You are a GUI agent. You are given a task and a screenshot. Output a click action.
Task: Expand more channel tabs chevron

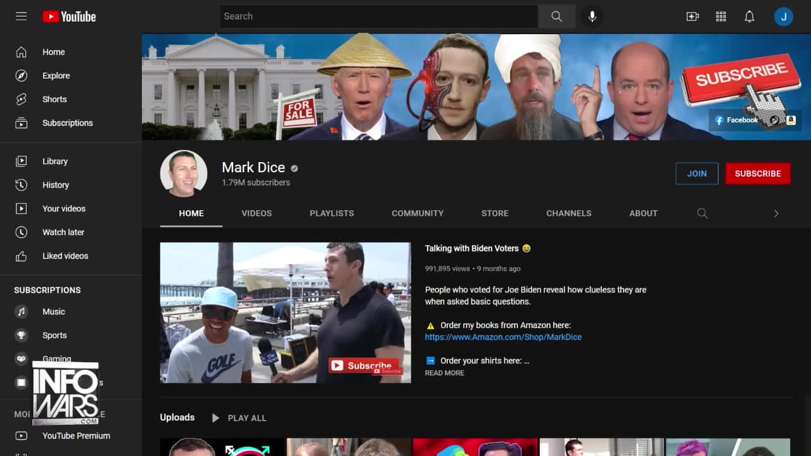click(x=776, y=213)
